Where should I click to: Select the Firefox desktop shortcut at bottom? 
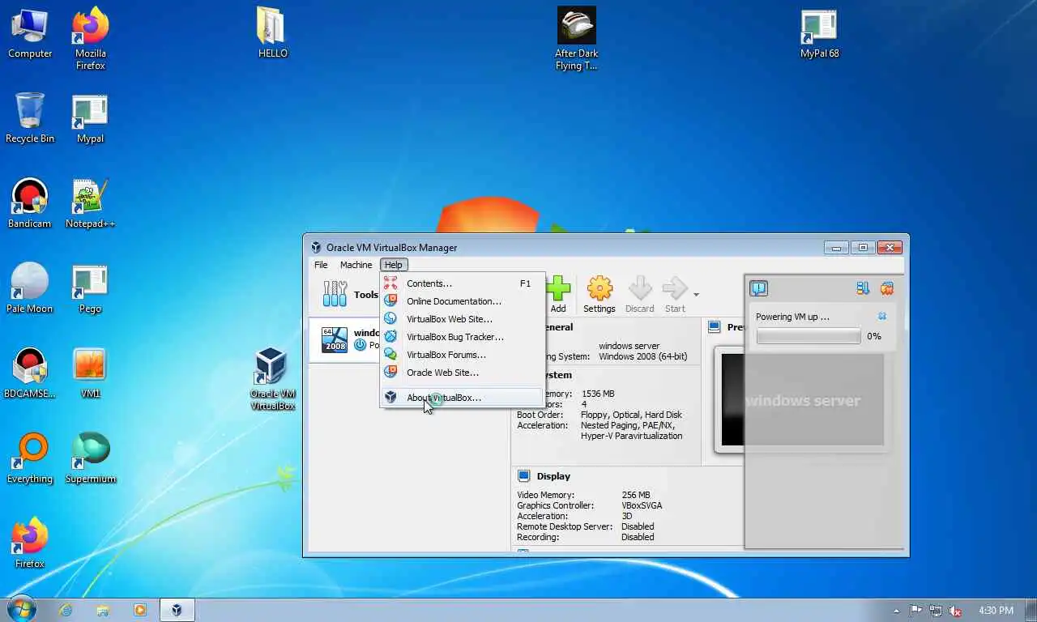30,543
